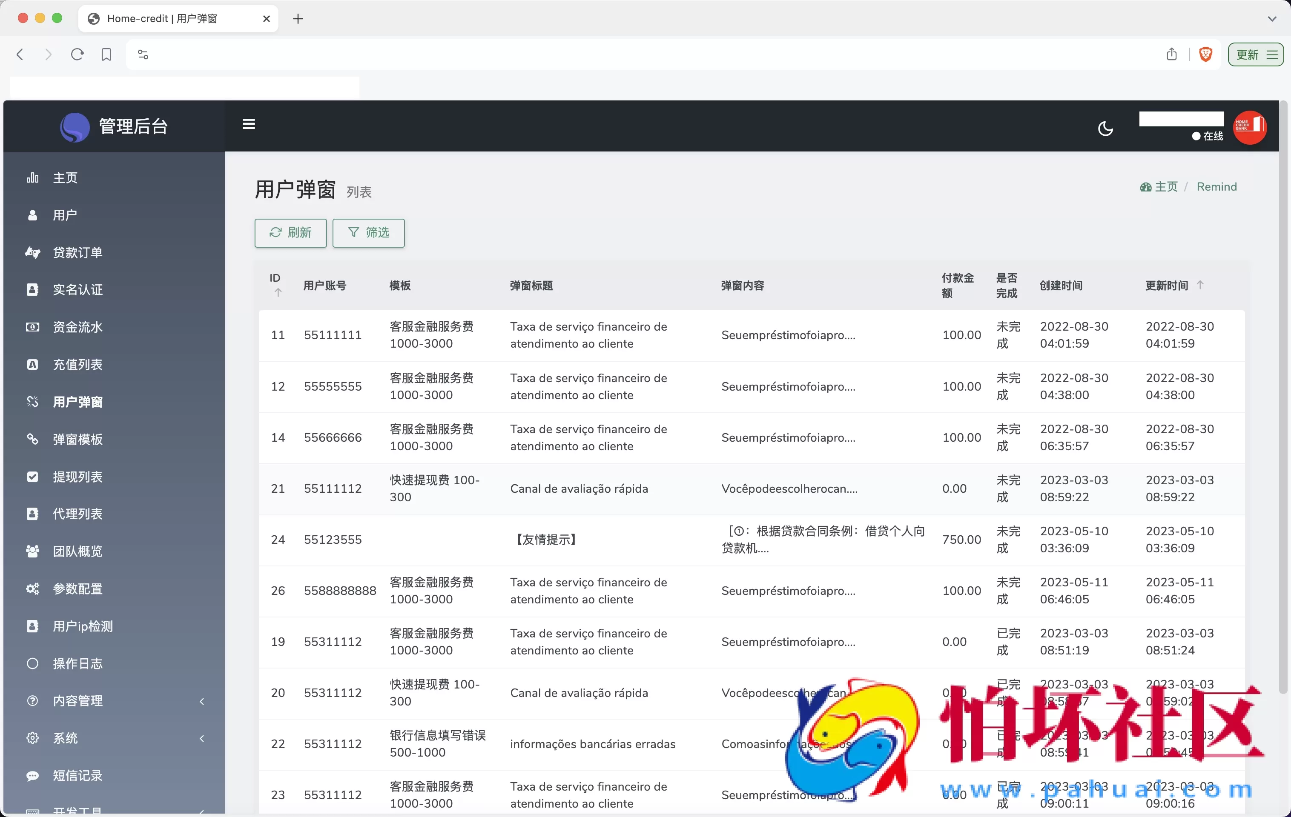This screenshot has width=1291, height=817.
Task: Open the browser dropdown arrow near window controls
Action: [x=1273, y=18]
